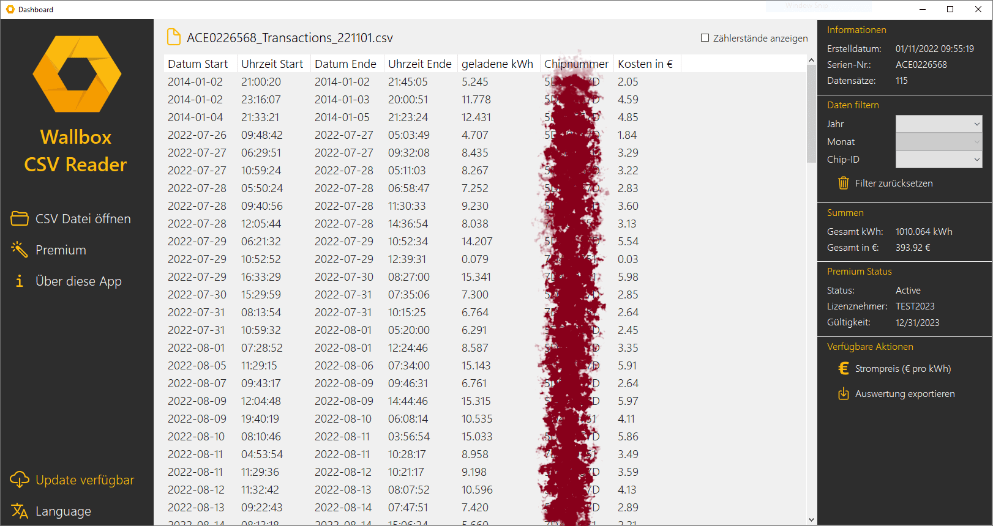Click the trash icon to reset filters
Image resolution: width=993 pixels, height=526 pixels.
[843, 183]
